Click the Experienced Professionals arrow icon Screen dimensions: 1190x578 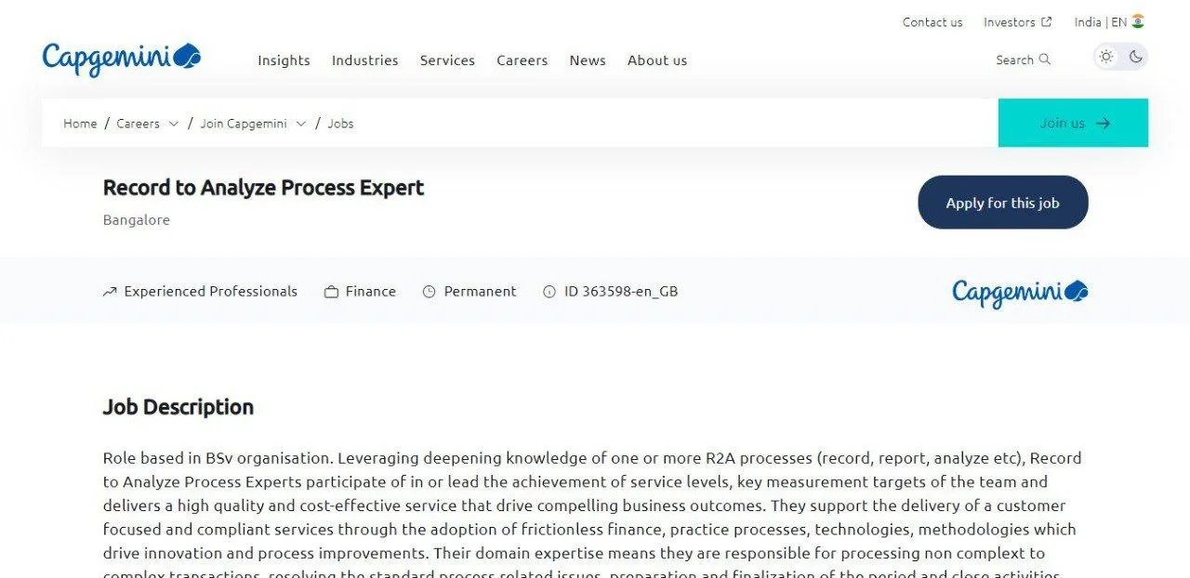pyautogui.click(x=110, y=292)
